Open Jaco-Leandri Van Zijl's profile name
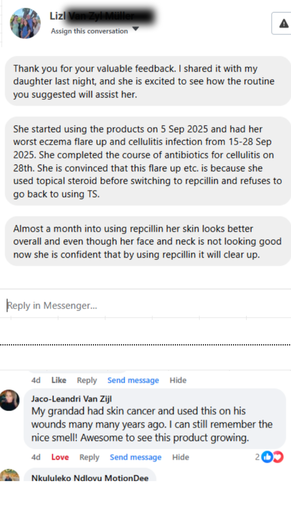291x518 pixels. coord(71,399)
